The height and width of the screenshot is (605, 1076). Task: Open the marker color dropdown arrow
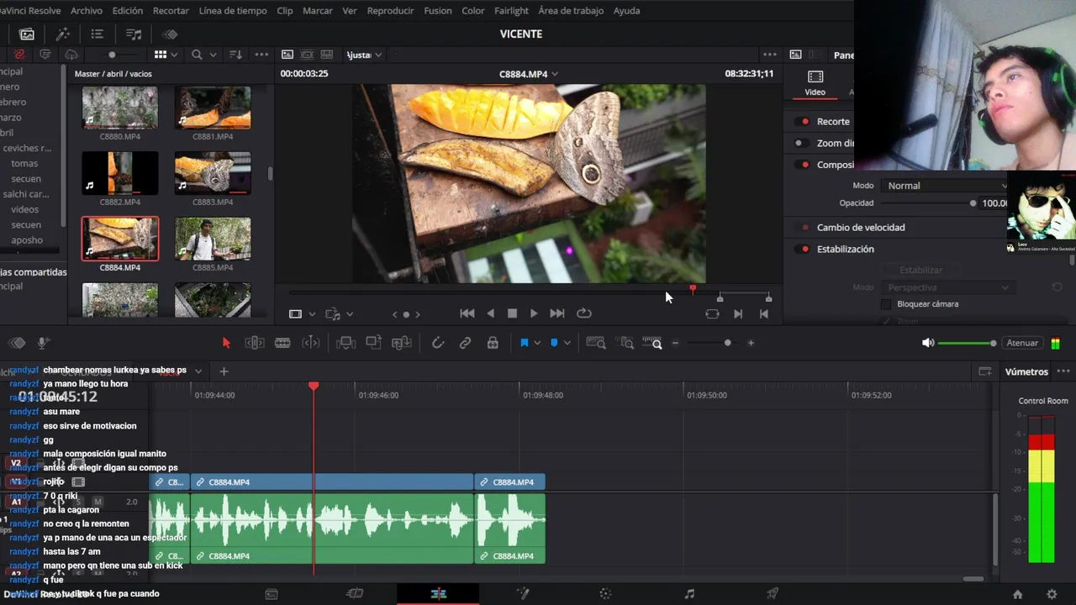click(x=567, y=343)
